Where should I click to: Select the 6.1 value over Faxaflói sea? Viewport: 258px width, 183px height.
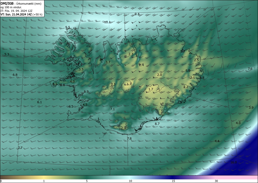(x=39, y=102)
